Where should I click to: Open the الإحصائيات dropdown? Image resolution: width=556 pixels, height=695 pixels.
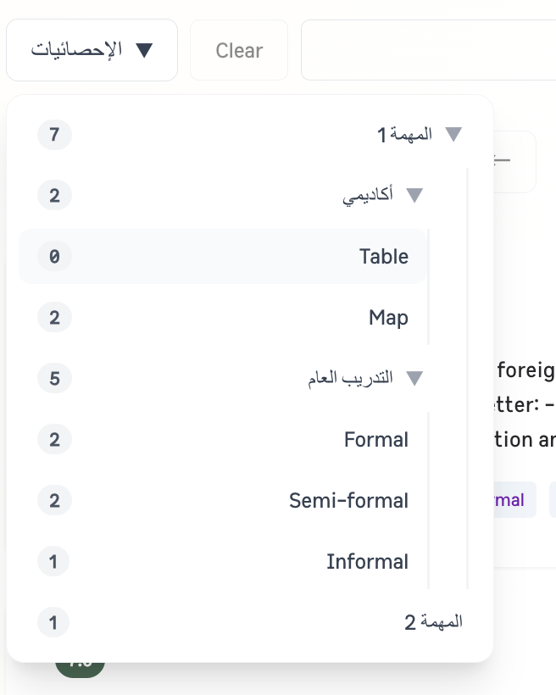pyautogui.click(x=92, y=50)
